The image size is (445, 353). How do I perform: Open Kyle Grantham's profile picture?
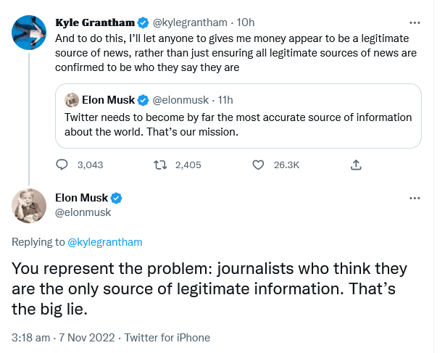point(29,33)
